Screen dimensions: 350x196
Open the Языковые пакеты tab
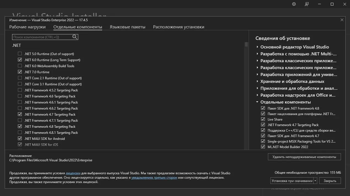(x=127, y=27)
